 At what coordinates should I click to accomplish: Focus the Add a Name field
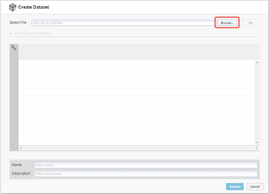click(146, 165)
